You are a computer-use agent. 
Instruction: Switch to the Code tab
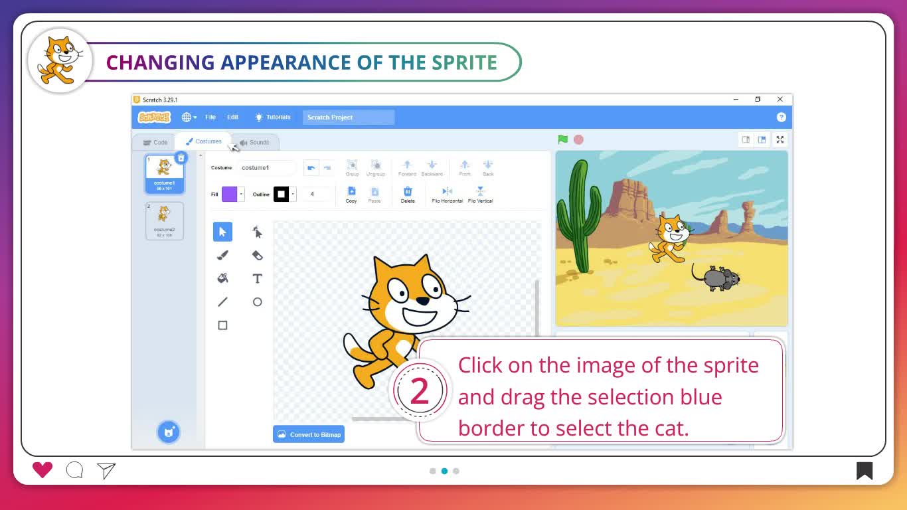(x=155, y=142)
